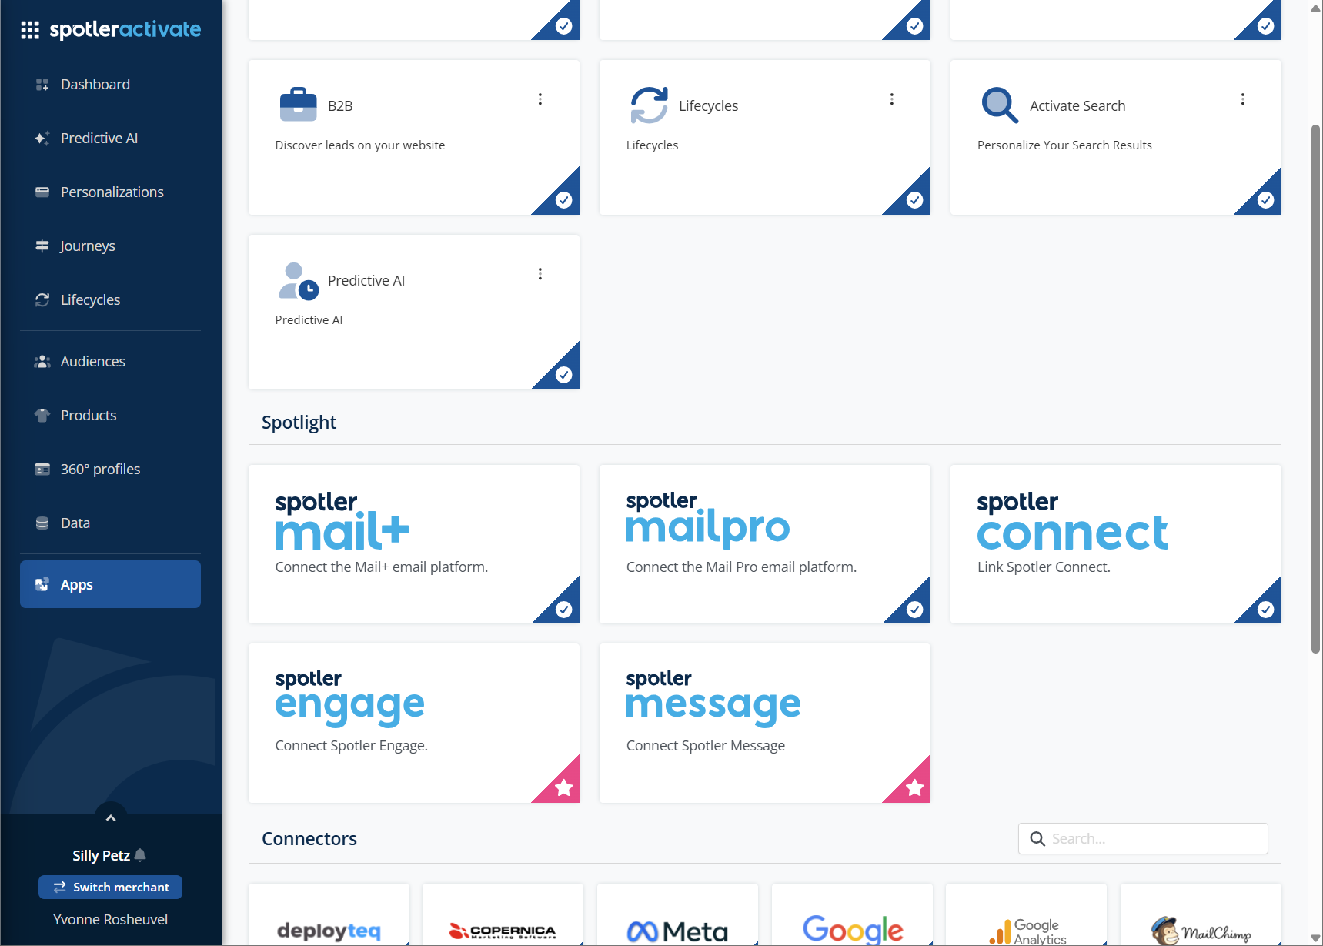1323x946 pixels.
Task: Open the Google Analytics connector
Action: tap(1026, 915)
